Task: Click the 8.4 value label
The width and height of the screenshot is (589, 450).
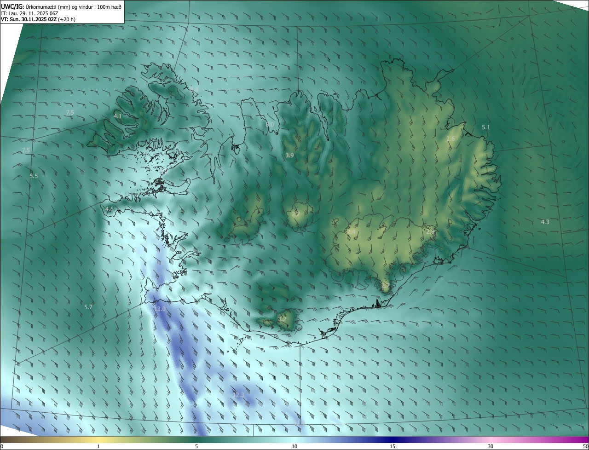Action: (x=195, y=89)
